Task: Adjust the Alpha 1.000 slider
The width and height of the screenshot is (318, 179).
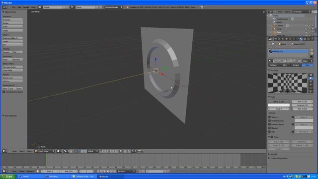Action: coord(279,101)
